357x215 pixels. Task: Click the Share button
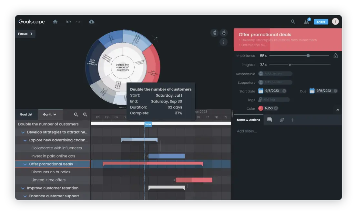321,22
